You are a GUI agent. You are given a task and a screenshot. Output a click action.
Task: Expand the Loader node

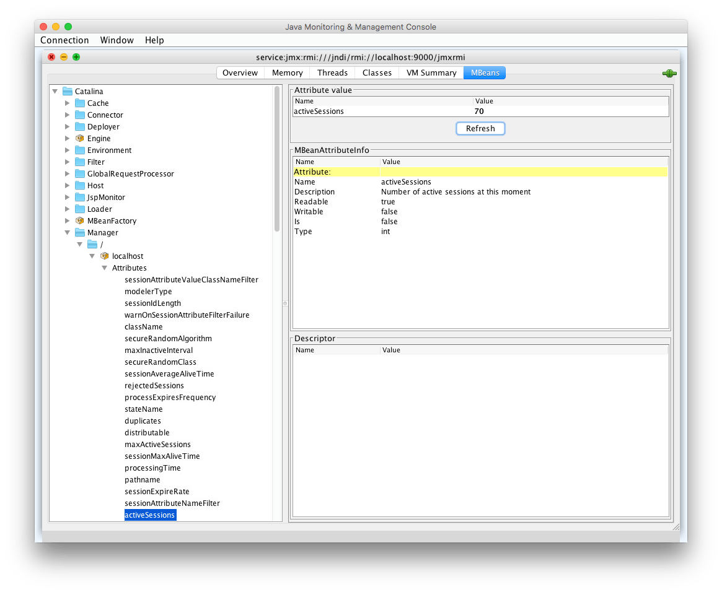67,209
